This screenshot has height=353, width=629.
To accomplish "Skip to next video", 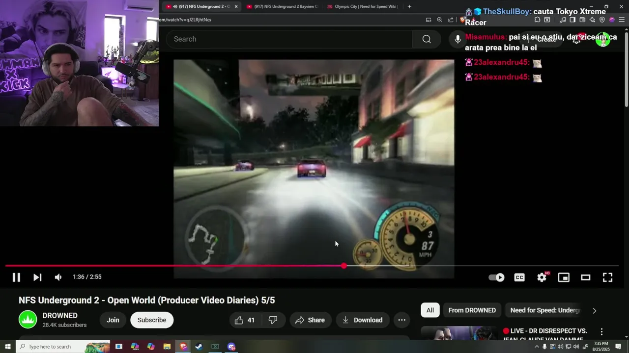I will (x=37, y=277).
